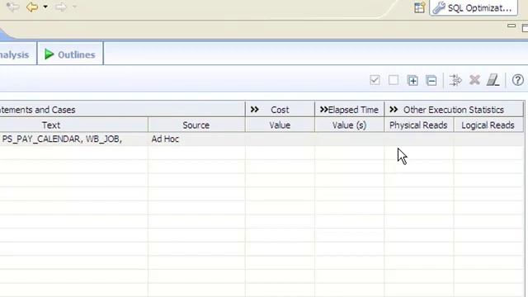Click the Statements and Cases header
The image size is (528, 297).
click(123, 110)
